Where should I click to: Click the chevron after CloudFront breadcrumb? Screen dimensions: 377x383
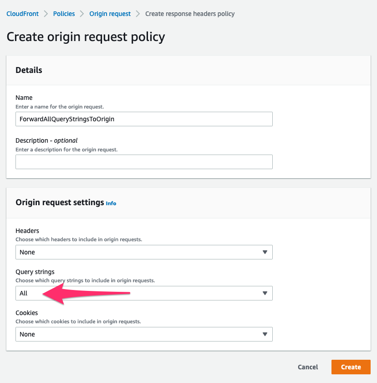coord(46,14)
